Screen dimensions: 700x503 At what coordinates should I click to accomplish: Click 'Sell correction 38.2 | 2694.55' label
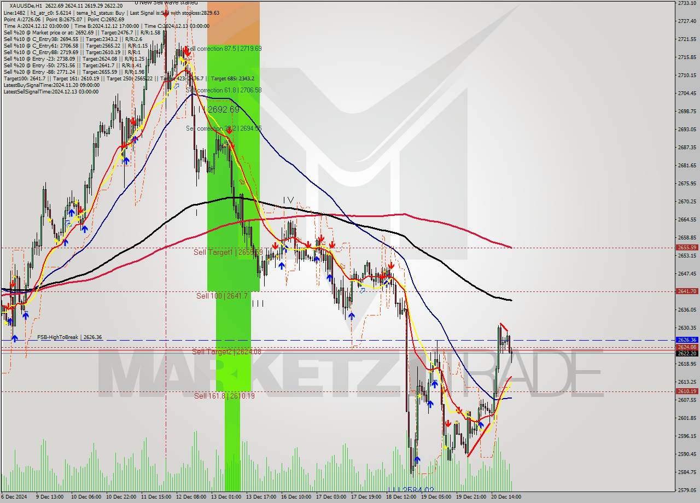[224, 128]
